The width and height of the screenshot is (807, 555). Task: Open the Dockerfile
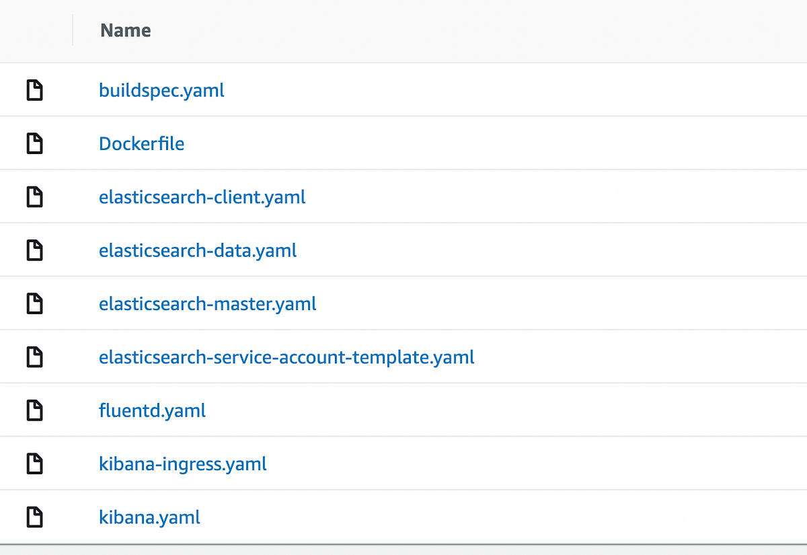tap(141, 143)
